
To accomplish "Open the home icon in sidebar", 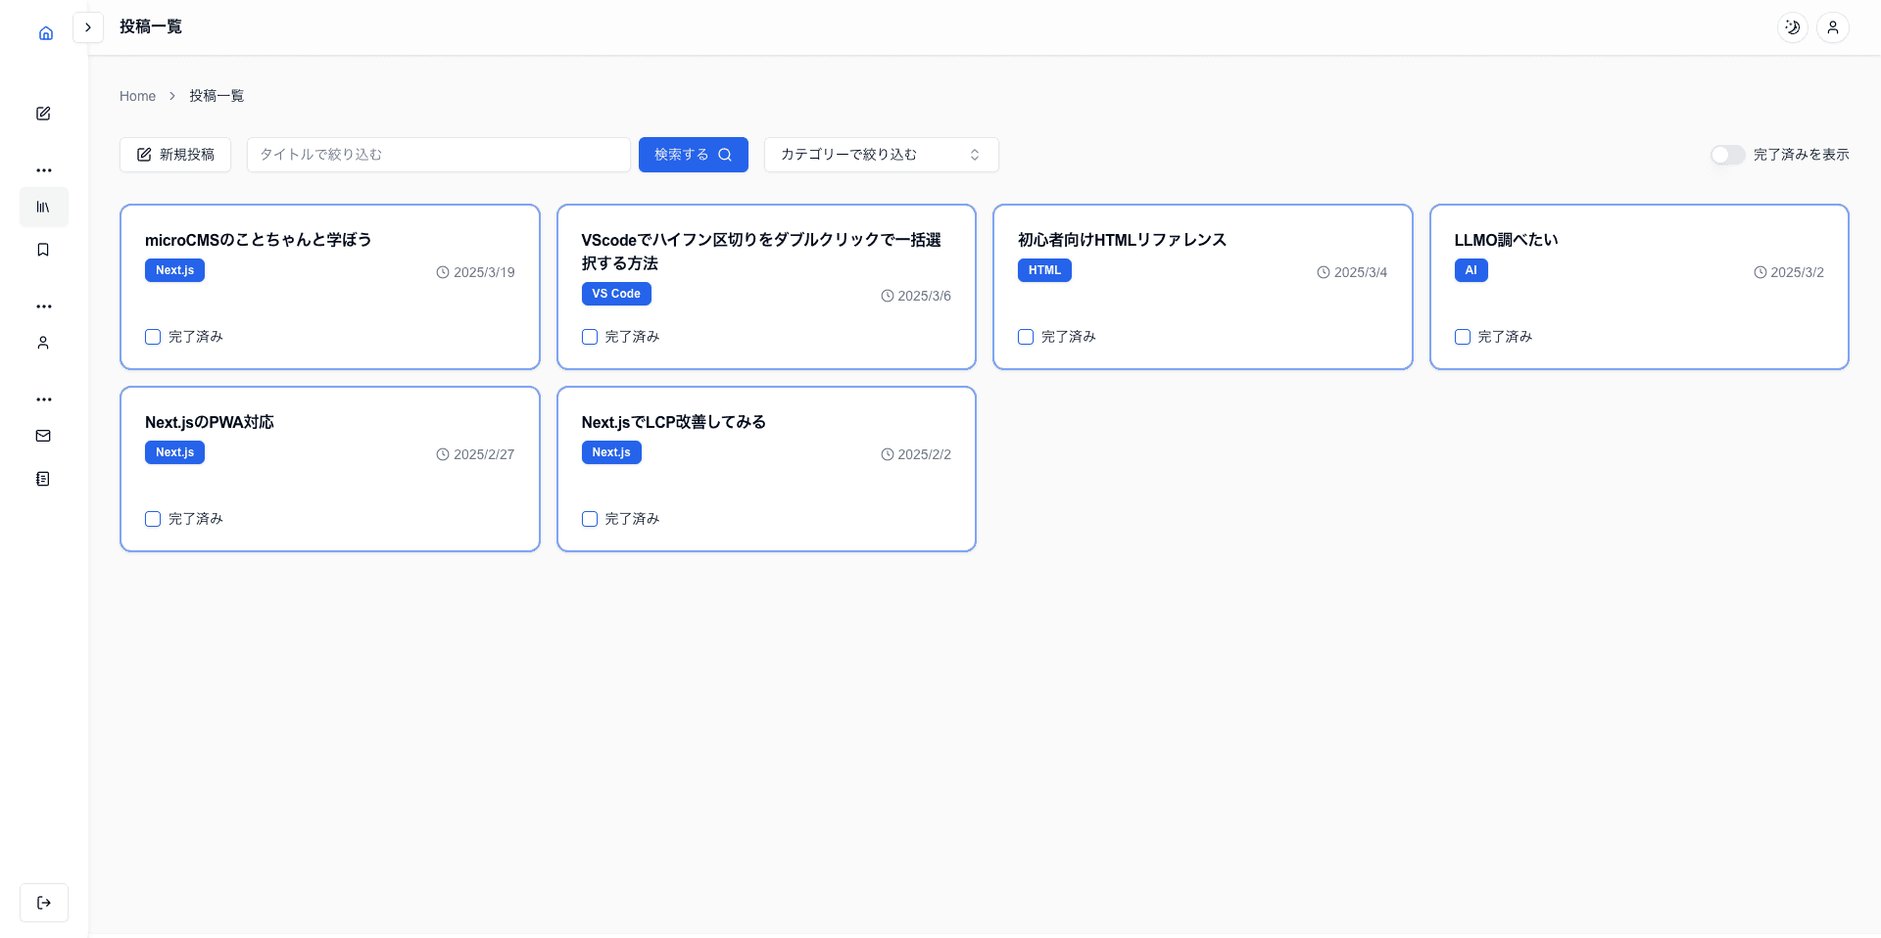I will tap(45, 33).
